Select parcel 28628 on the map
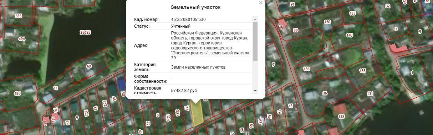Screen dimensions: 433x135 [x=85, y=32]
